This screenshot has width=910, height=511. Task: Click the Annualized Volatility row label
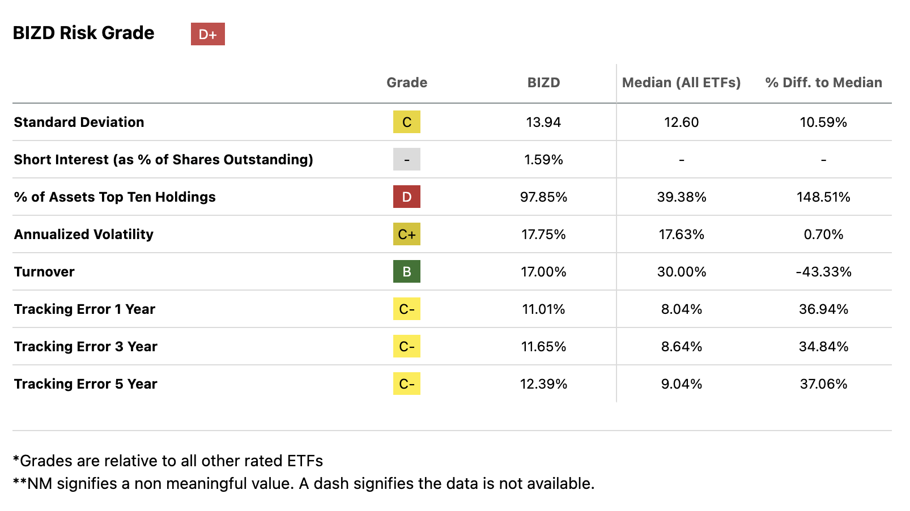pos(83,235)
